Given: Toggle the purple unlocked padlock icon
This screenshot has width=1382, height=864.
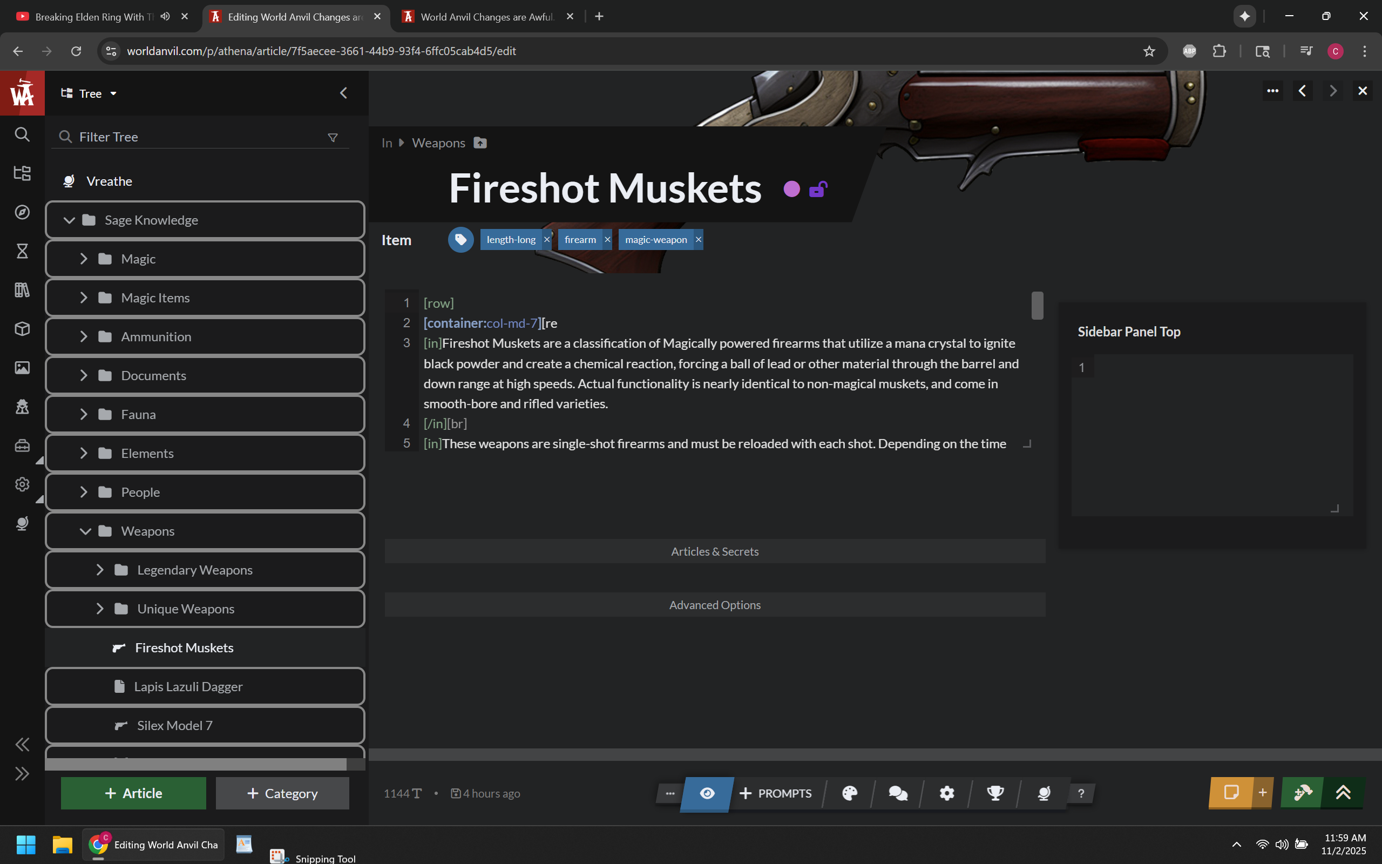Looking at the screenshot, I should pos(818,189).
